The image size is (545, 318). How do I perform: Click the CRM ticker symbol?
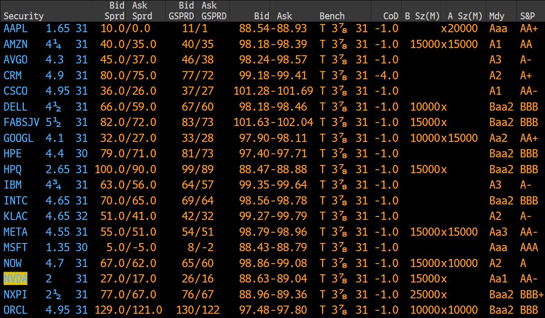click(x=13, y=76)
